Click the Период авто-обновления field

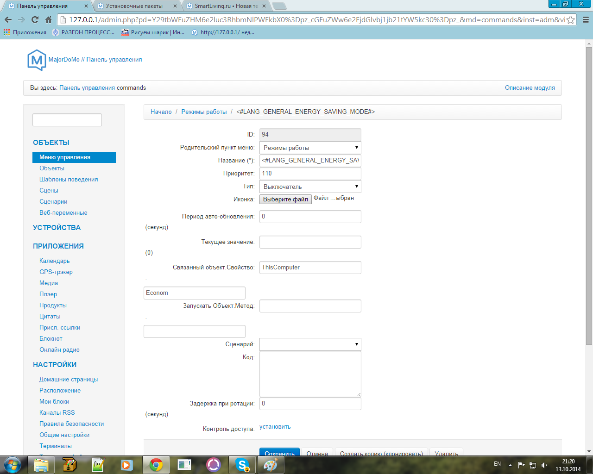pos(310,217)
